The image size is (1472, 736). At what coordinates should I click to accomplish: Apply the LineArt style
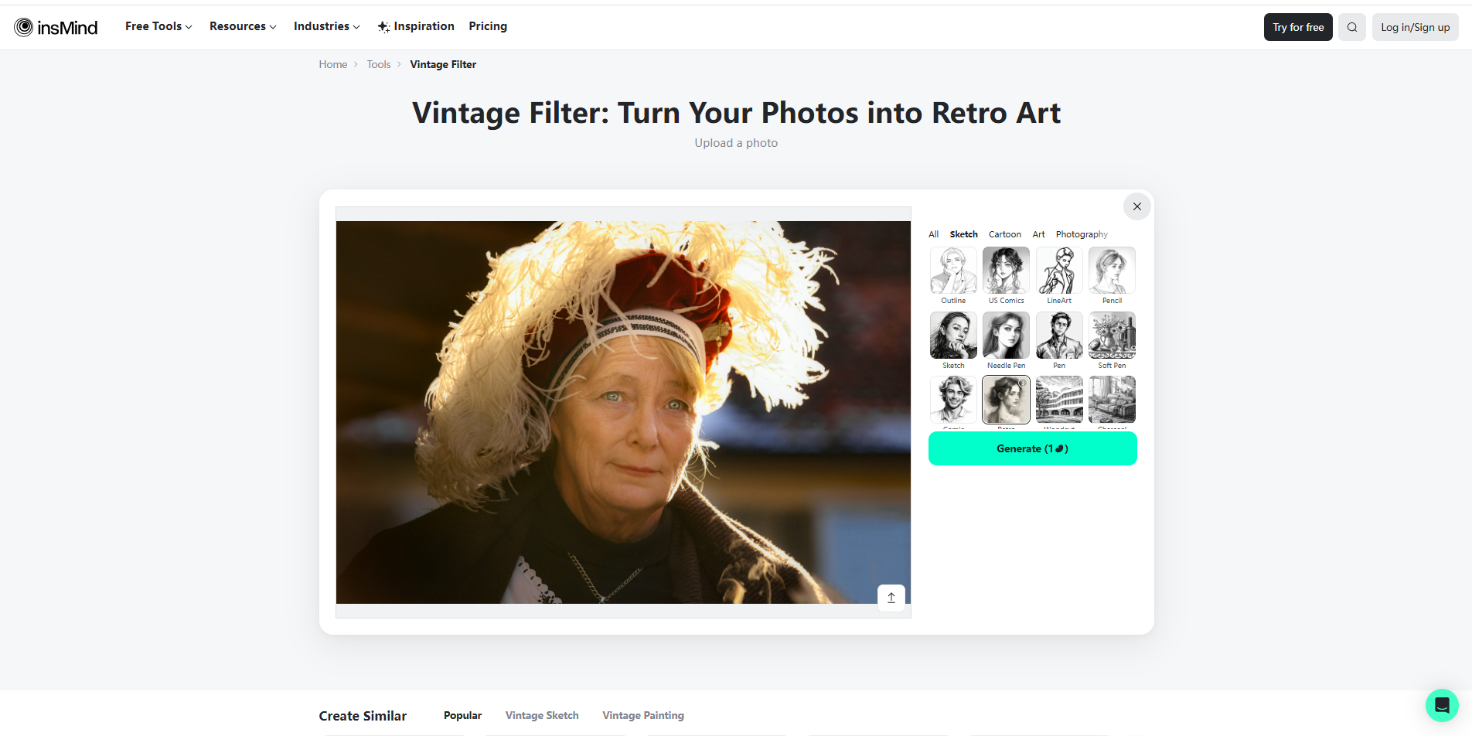point(1058,270)
